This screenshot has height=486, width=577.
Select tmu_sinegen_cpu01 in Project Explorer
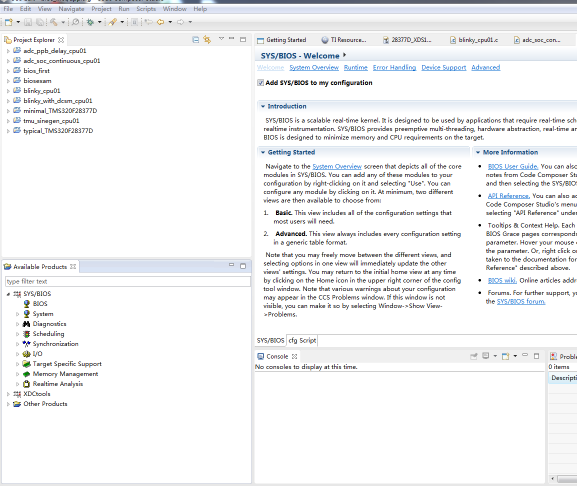(51, 121)
